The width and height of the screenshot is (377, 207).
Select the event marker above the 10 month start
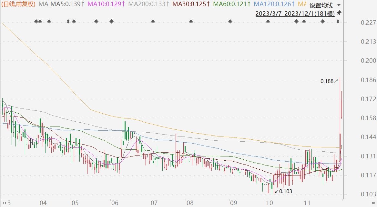tap(268, 22)
